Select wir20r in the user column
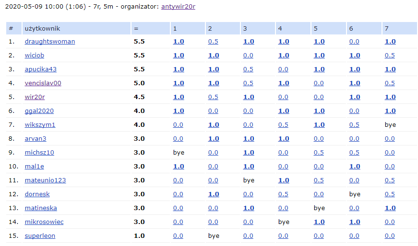 (35, 97)
